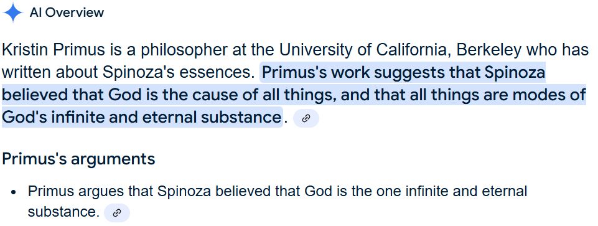Click the blue AI Overview sparkle icon
Viewport: 598px width, 226px height.
click(13, 12)
